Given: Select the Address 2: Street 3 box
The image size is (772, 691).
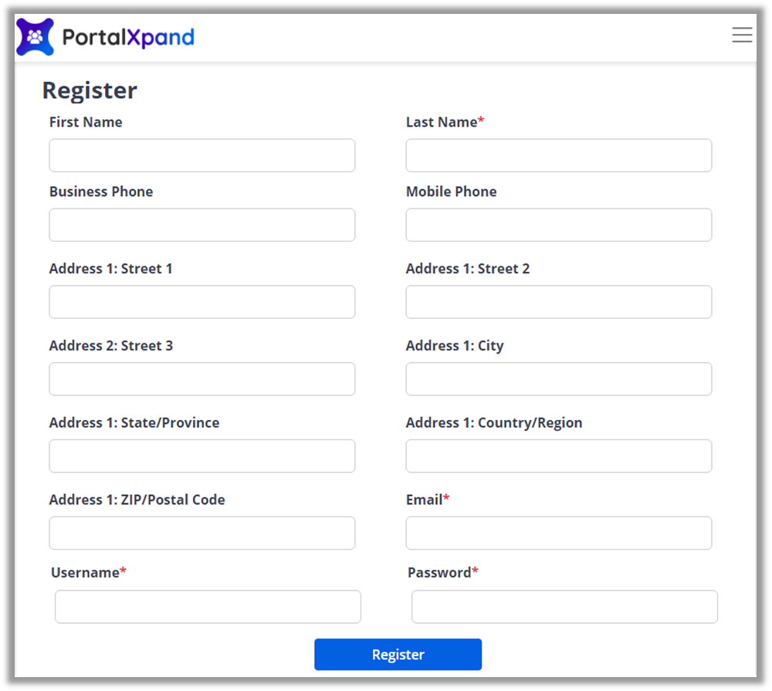Looking at the screenshot, I should coord(202,379).
